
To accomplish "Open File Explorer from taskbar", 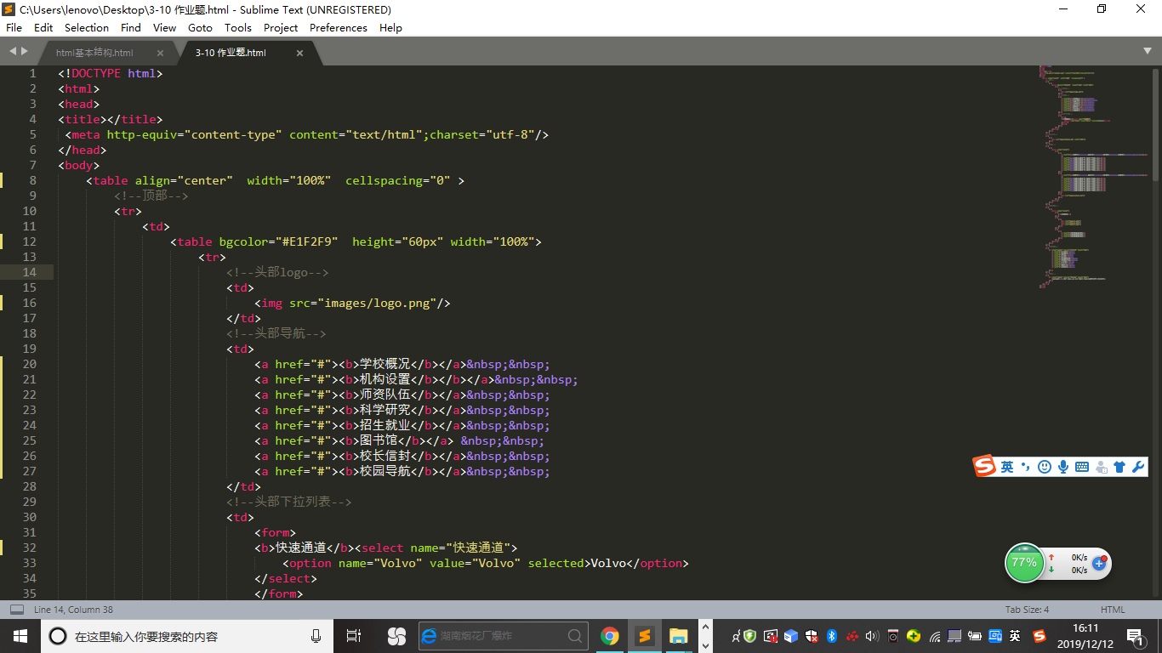I will click(x=678, y=636).
